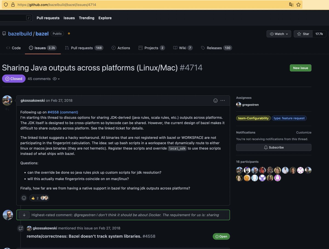Switch to the Code tab
Viewport: 329px width, 249px height.
tap(13, 48)
